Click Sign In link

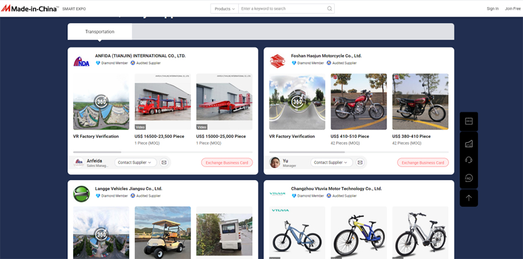492,9
